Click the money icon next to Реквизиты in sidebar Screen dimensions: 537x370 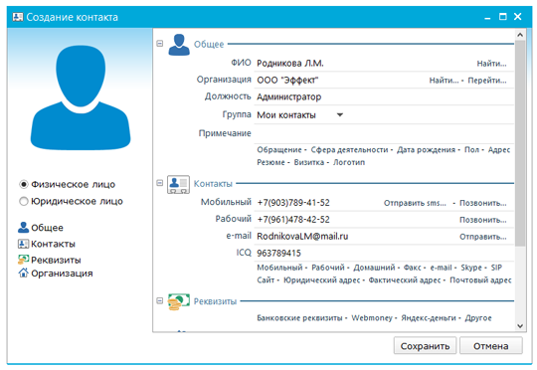(x=23, y=260)
